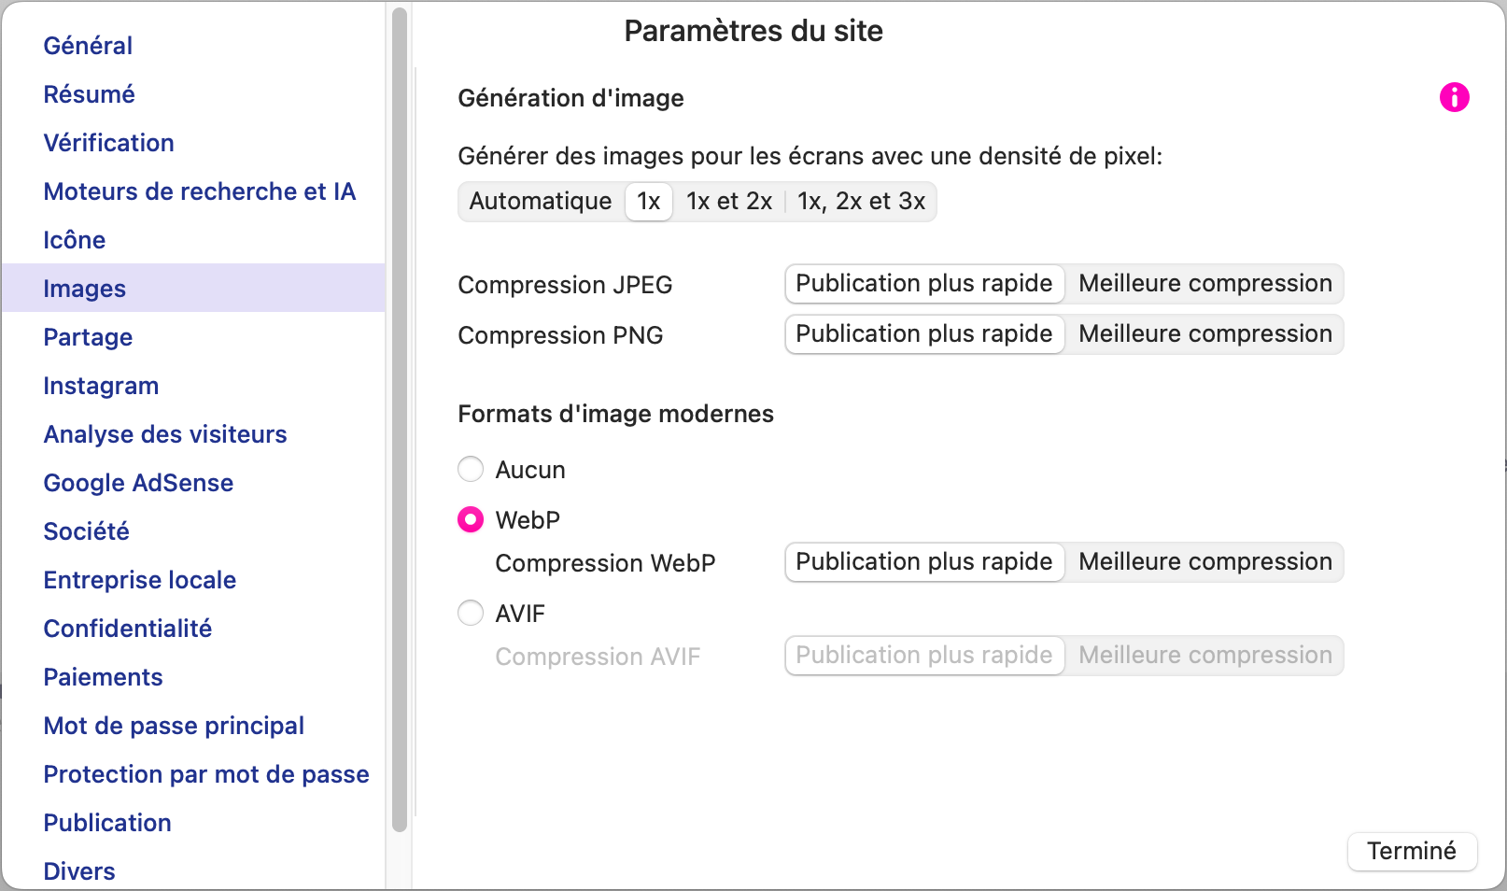Viewport: 1507px width, 891px height.
Task: Choose AVIF as modern image format
Action: click(x=471, y=613)
